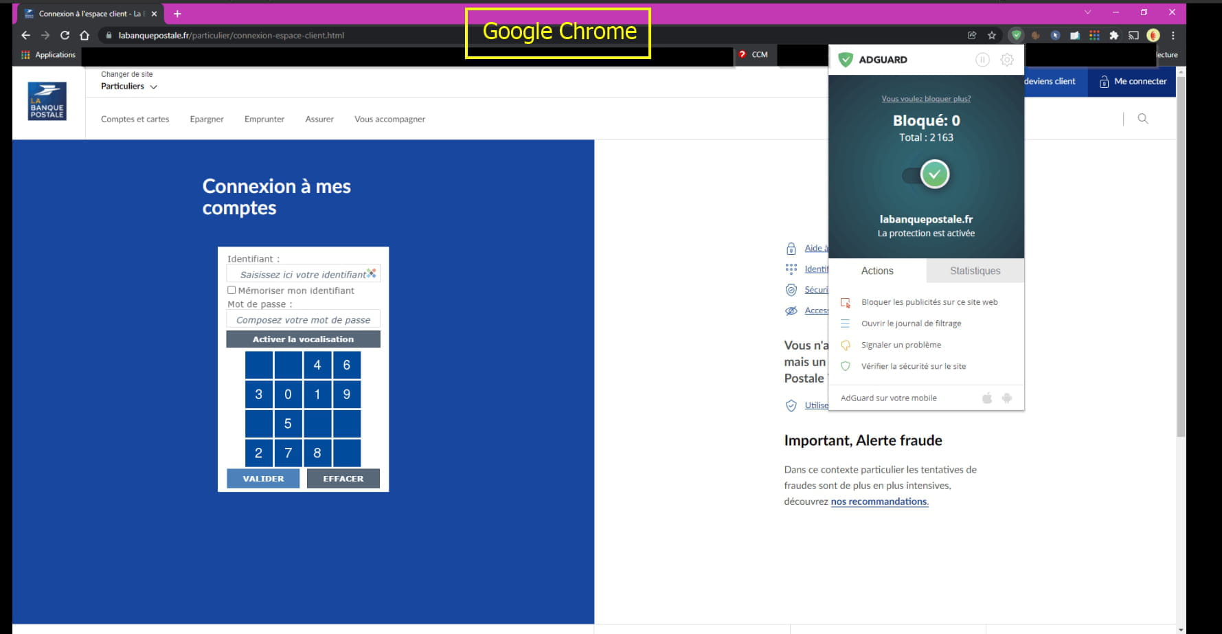Open the Emprunter menu
Image resolution: width=1222 pixels, height=634 pixels.
(x=264, y=119)
